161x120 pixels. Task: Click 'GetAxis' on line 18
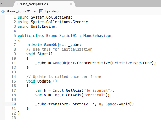74,95
